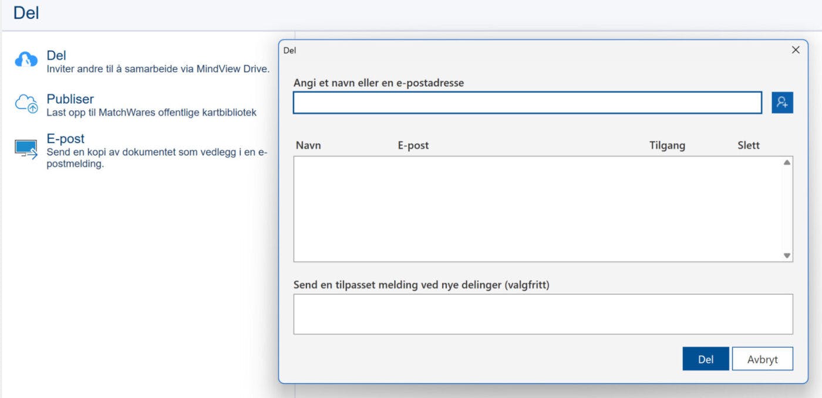Screen dimensions: 822x398
Task: Click inside the empty recipients list area
Action: pyautogui.click(x=537, y=209)
